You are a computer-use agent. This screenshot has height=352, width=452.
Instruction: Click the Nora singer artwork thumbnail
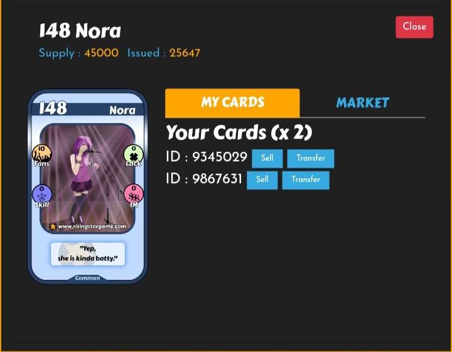[87, 178]
